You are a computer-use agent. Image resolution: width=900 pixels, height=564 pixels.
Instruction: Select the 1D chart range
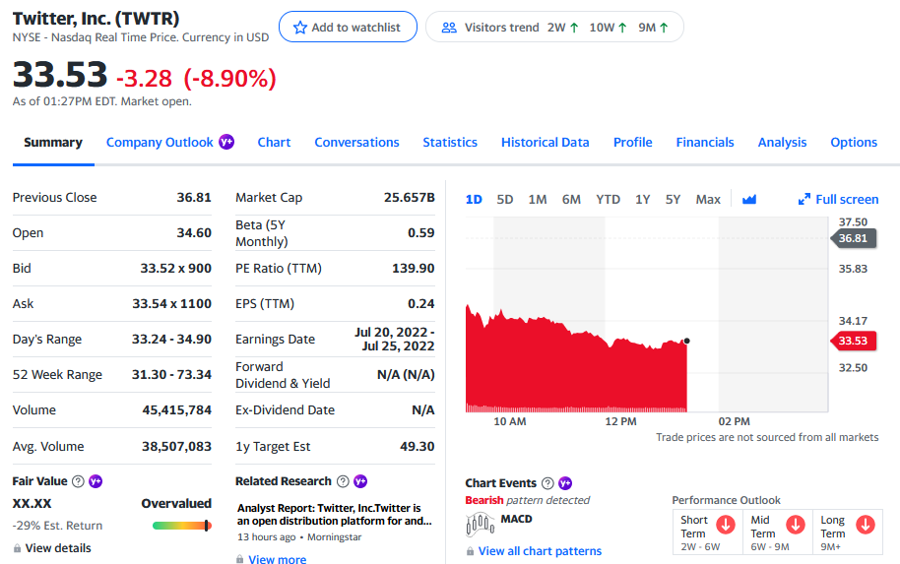[474, 199]
